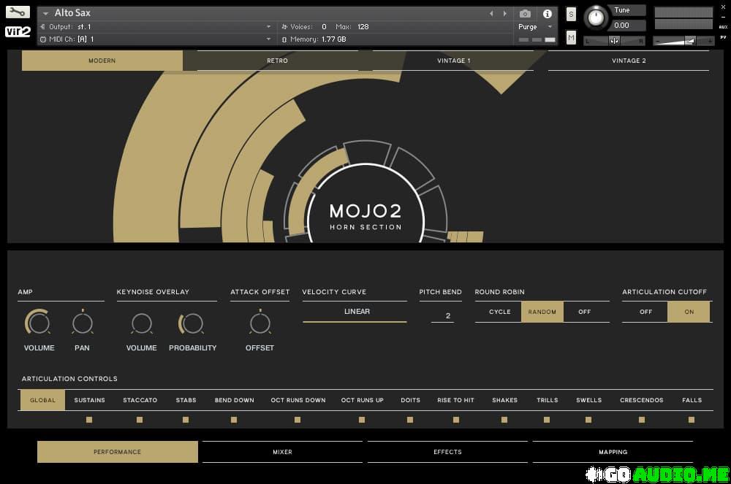Mute the instrument with M button

coord(571,37)
